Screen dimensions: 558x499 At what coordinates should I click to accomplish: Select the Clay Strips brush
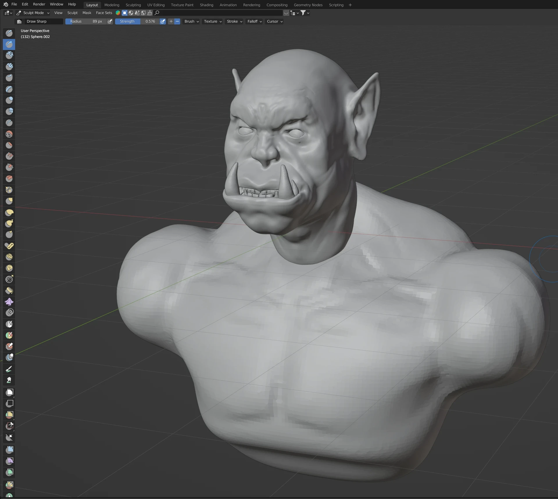point(9,67)
